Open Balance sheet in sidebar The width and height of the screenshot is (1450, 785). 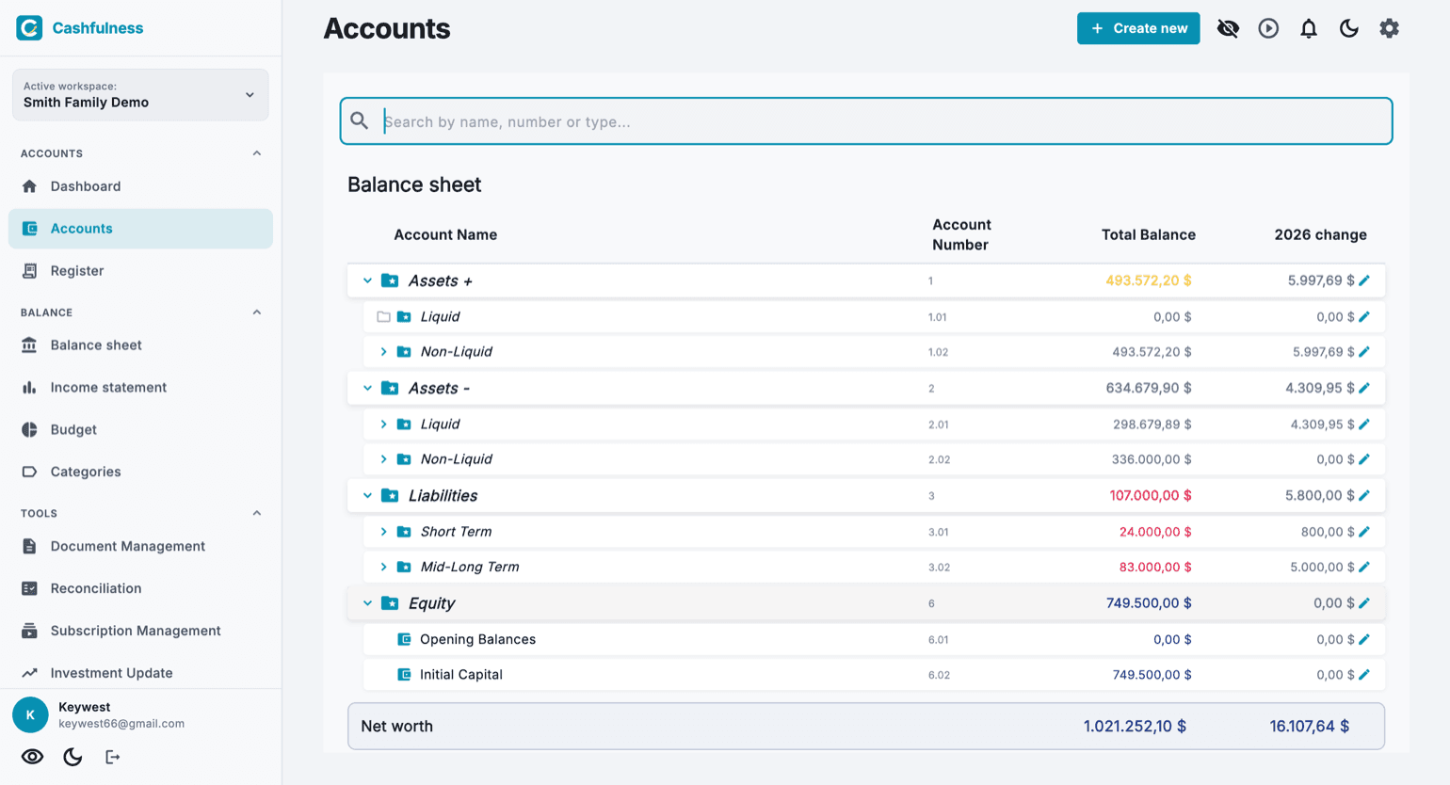pyautogui.click(x=140, y=345)
